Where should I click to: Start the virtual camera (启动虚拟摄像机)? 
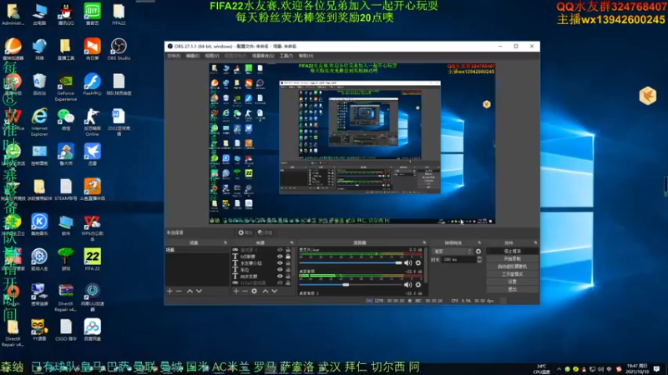[x=512, y=267]
